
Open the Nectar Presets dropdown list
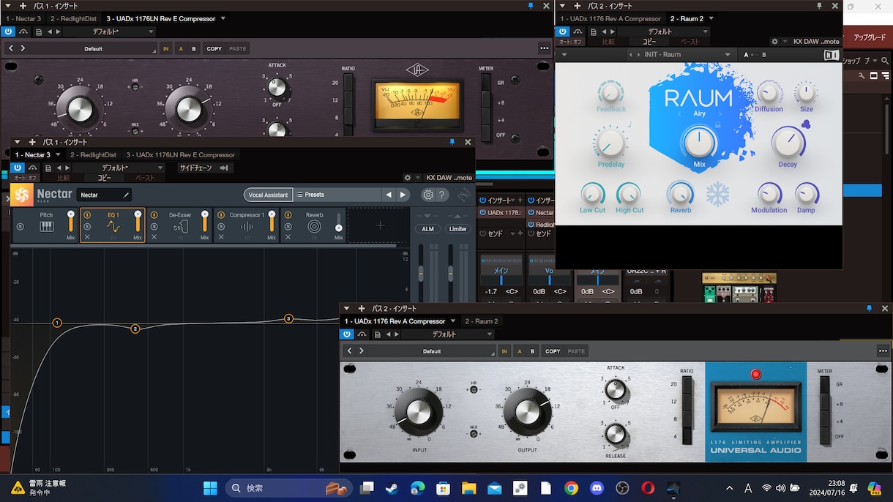tap(337, 195)
